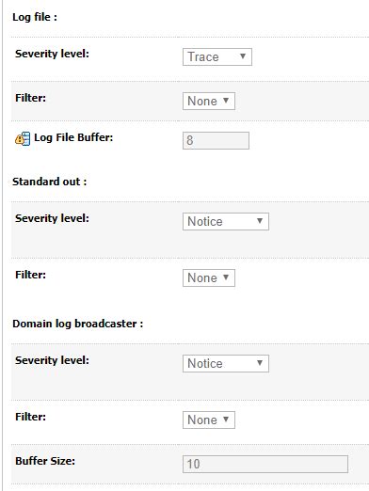369x491 pixels.
Task: Click the Filter label in the Log file section
Action: click(30, 98)
